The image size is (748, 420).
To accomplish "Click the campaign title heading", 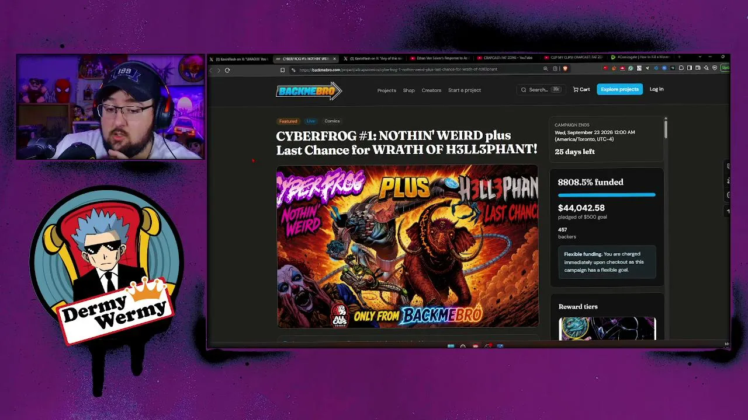I will [x=407, y=143].
